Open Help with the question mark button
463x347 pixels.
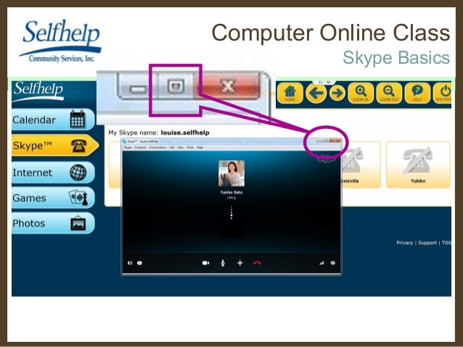417,93
